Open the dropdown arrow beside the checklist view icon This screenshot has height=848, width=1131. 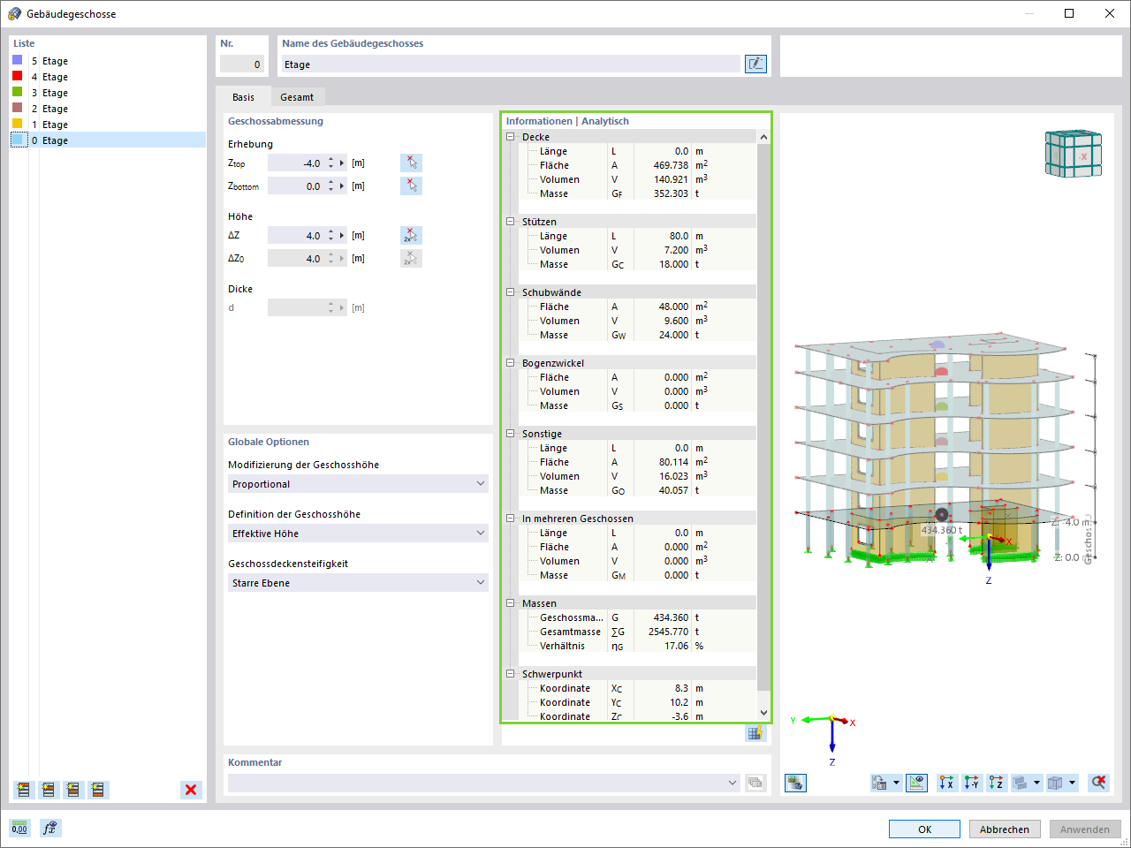(x=896, y=783)
